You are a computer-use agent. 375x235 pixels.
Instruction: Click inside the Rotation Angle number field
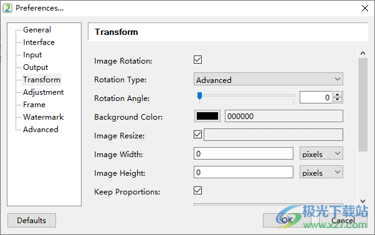click(316, 97)
